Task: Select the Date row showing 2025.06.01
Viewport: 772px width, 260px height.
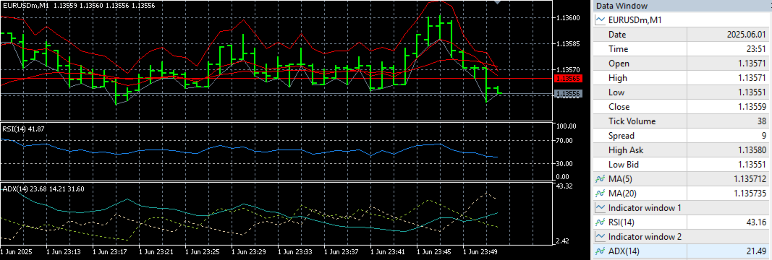Action: (682, 35)
